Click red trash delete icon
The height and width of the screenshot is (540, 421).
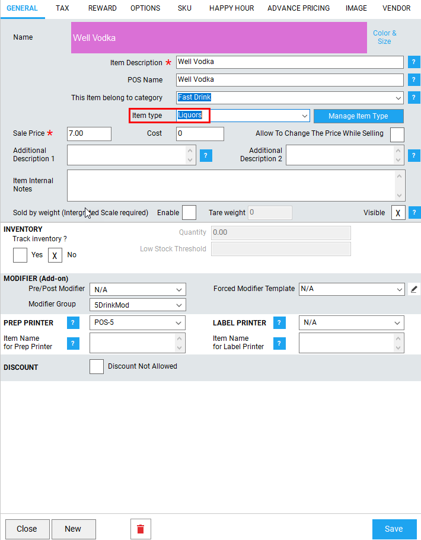click(x=141, y=529)
